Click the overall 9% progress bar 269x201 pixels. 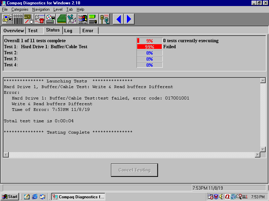tap(150, 41)
